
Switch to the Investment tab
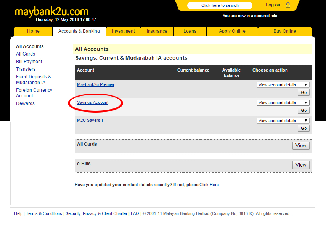pyautogui.click(x=123, y=31)
